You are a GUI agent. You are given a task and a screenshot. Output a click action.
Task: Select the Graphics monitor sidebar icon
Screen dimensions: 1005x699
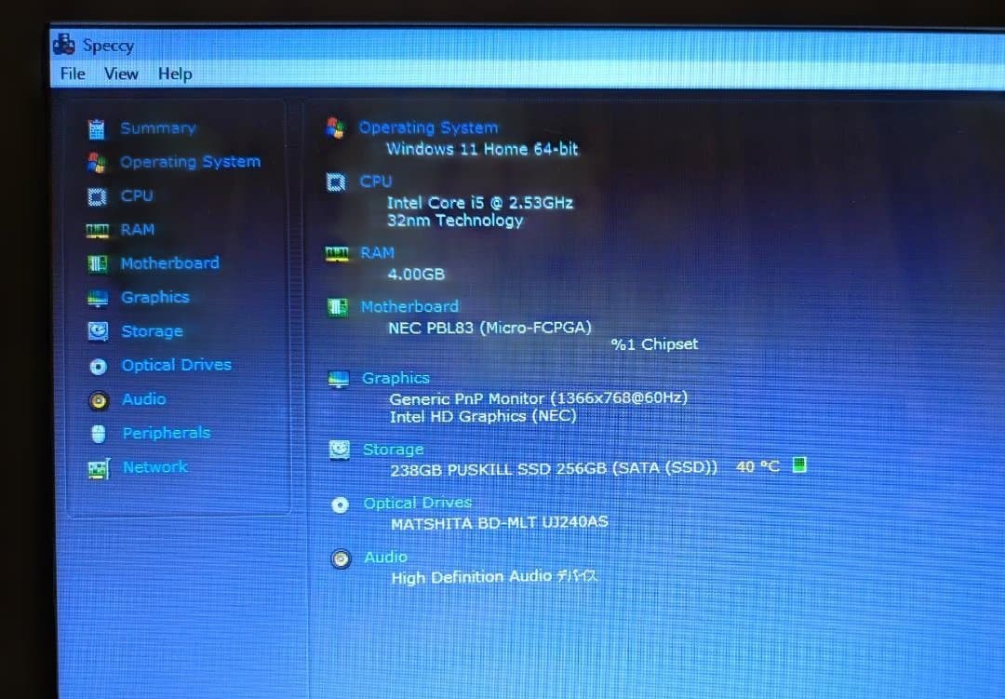[x=98, y=298]
